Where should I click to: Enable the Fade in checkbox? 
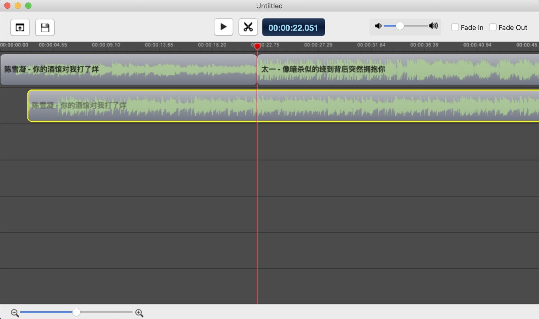(x=455, y=27)
